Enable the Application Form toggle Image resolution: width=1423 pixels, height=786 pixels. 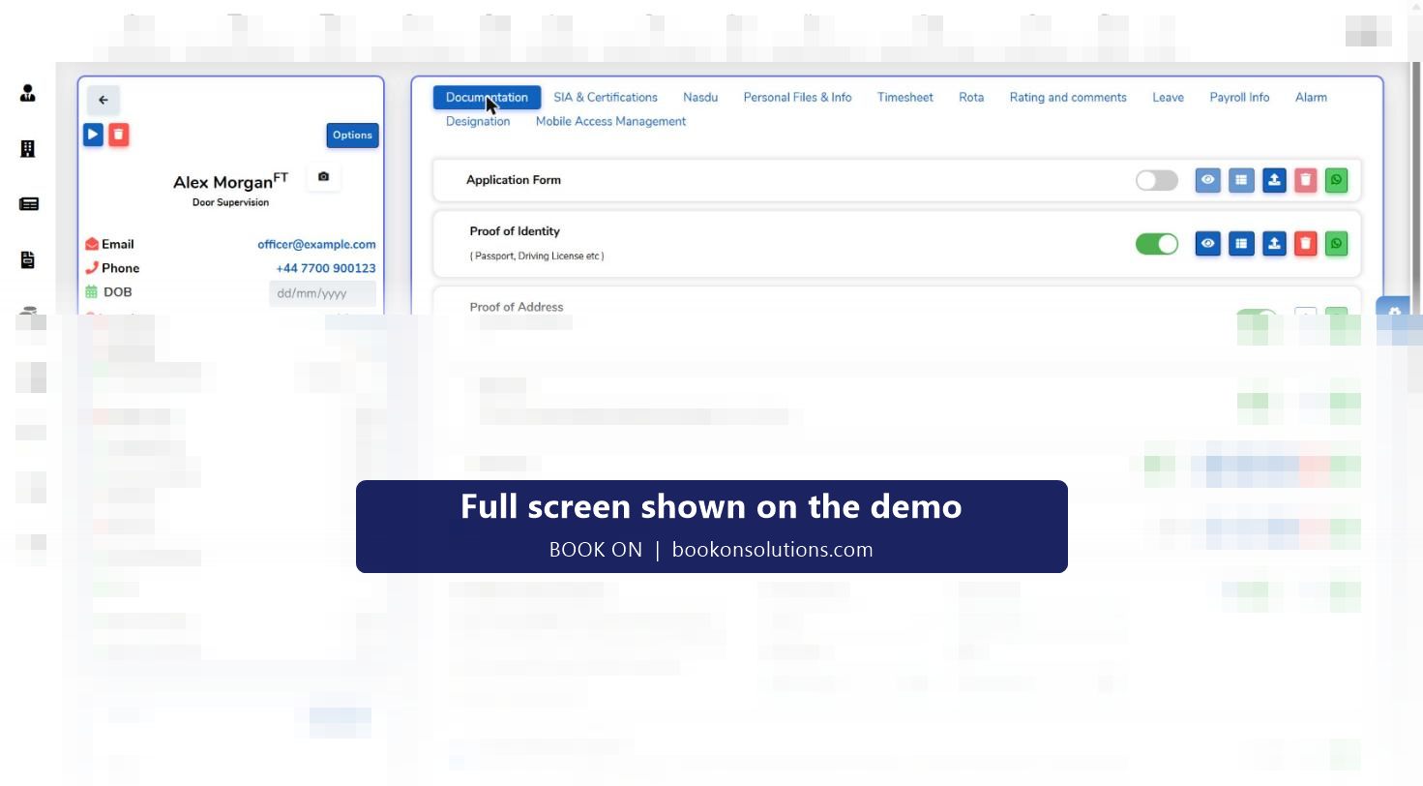(1157, 180)
